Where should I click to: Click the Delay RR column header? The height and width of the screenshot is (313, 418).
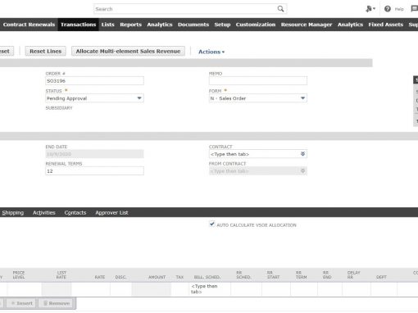pyautogui.click(x=353, y=274)
